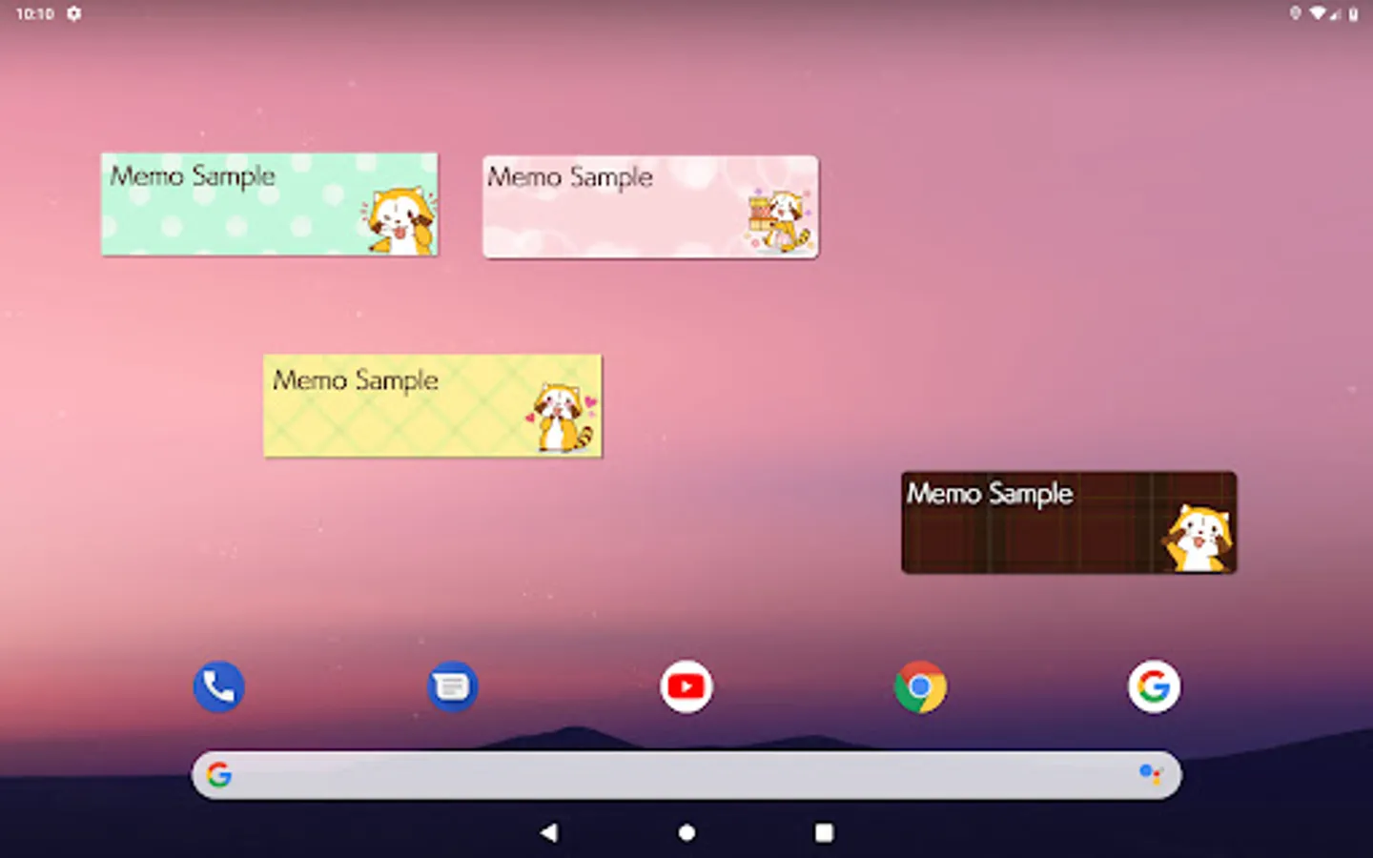Image resolution: width=1373 pixels, height=858 pixels.
Task: Tap the Google Assistant icon in search bar
Action: click(x=1151, y=774)
